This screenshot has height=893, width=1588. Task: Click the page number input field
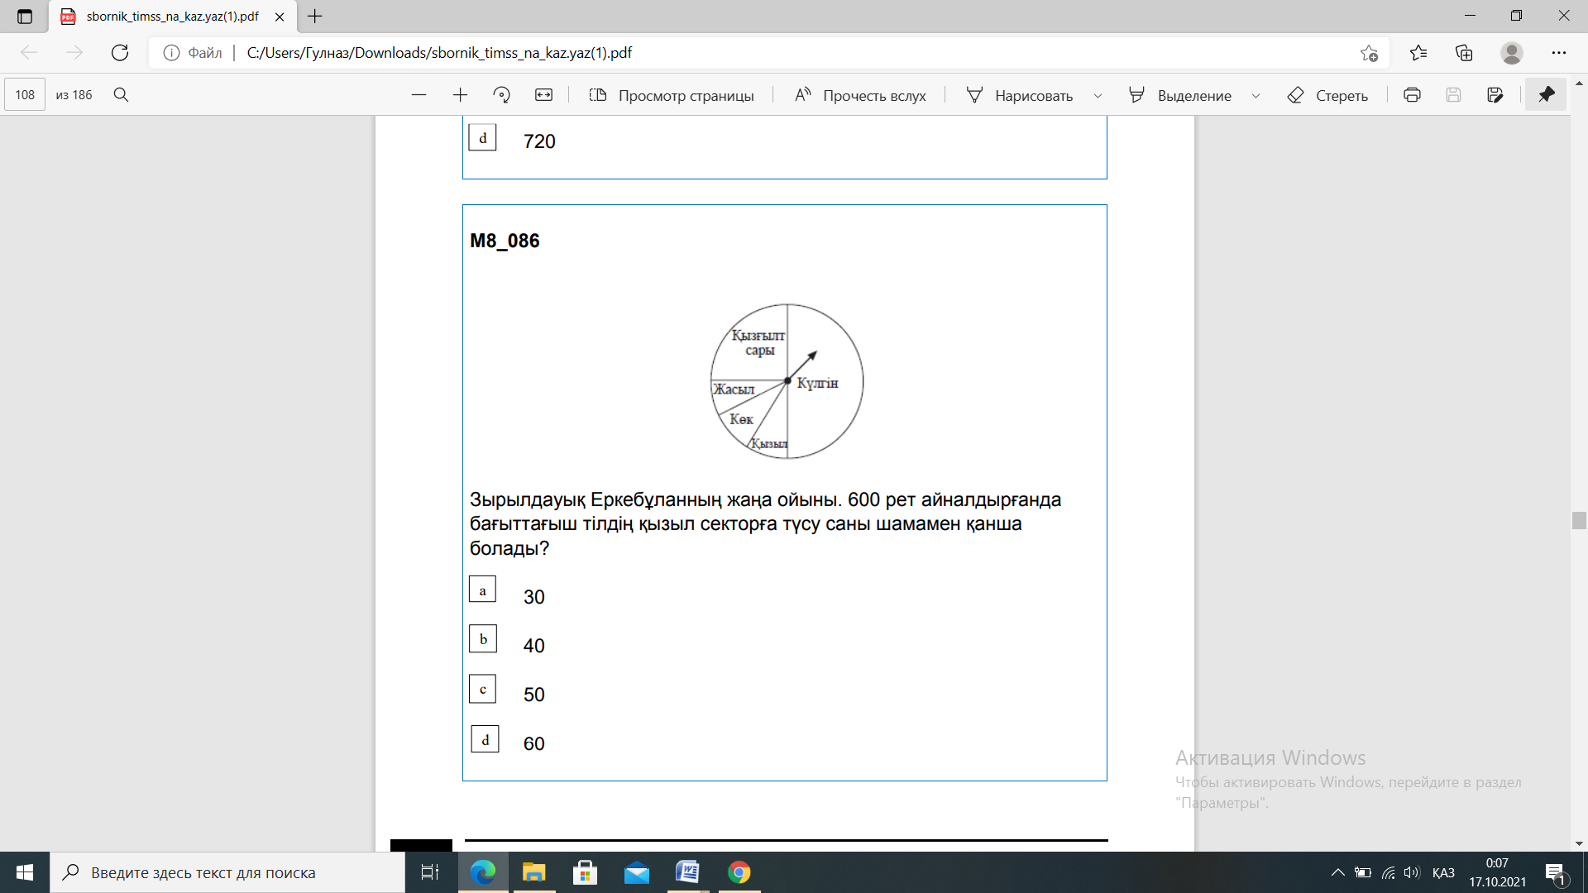25,95
